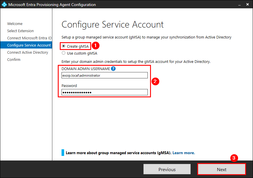Choose the Use custom gMSA option
This screenshot has width=253, height=178.
click(64, 53)
